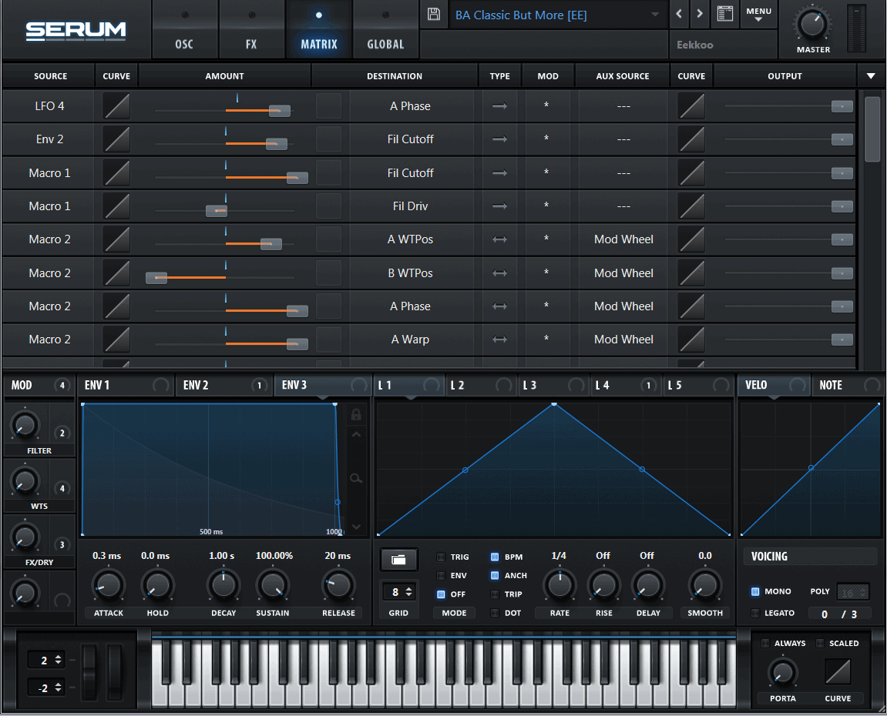Open the preset browser icon
The image size is (887, 716).
724,14
